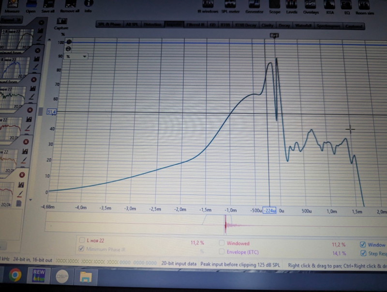Launch the signal Generator
Screen dimensions: 387x292
(252, 5)
